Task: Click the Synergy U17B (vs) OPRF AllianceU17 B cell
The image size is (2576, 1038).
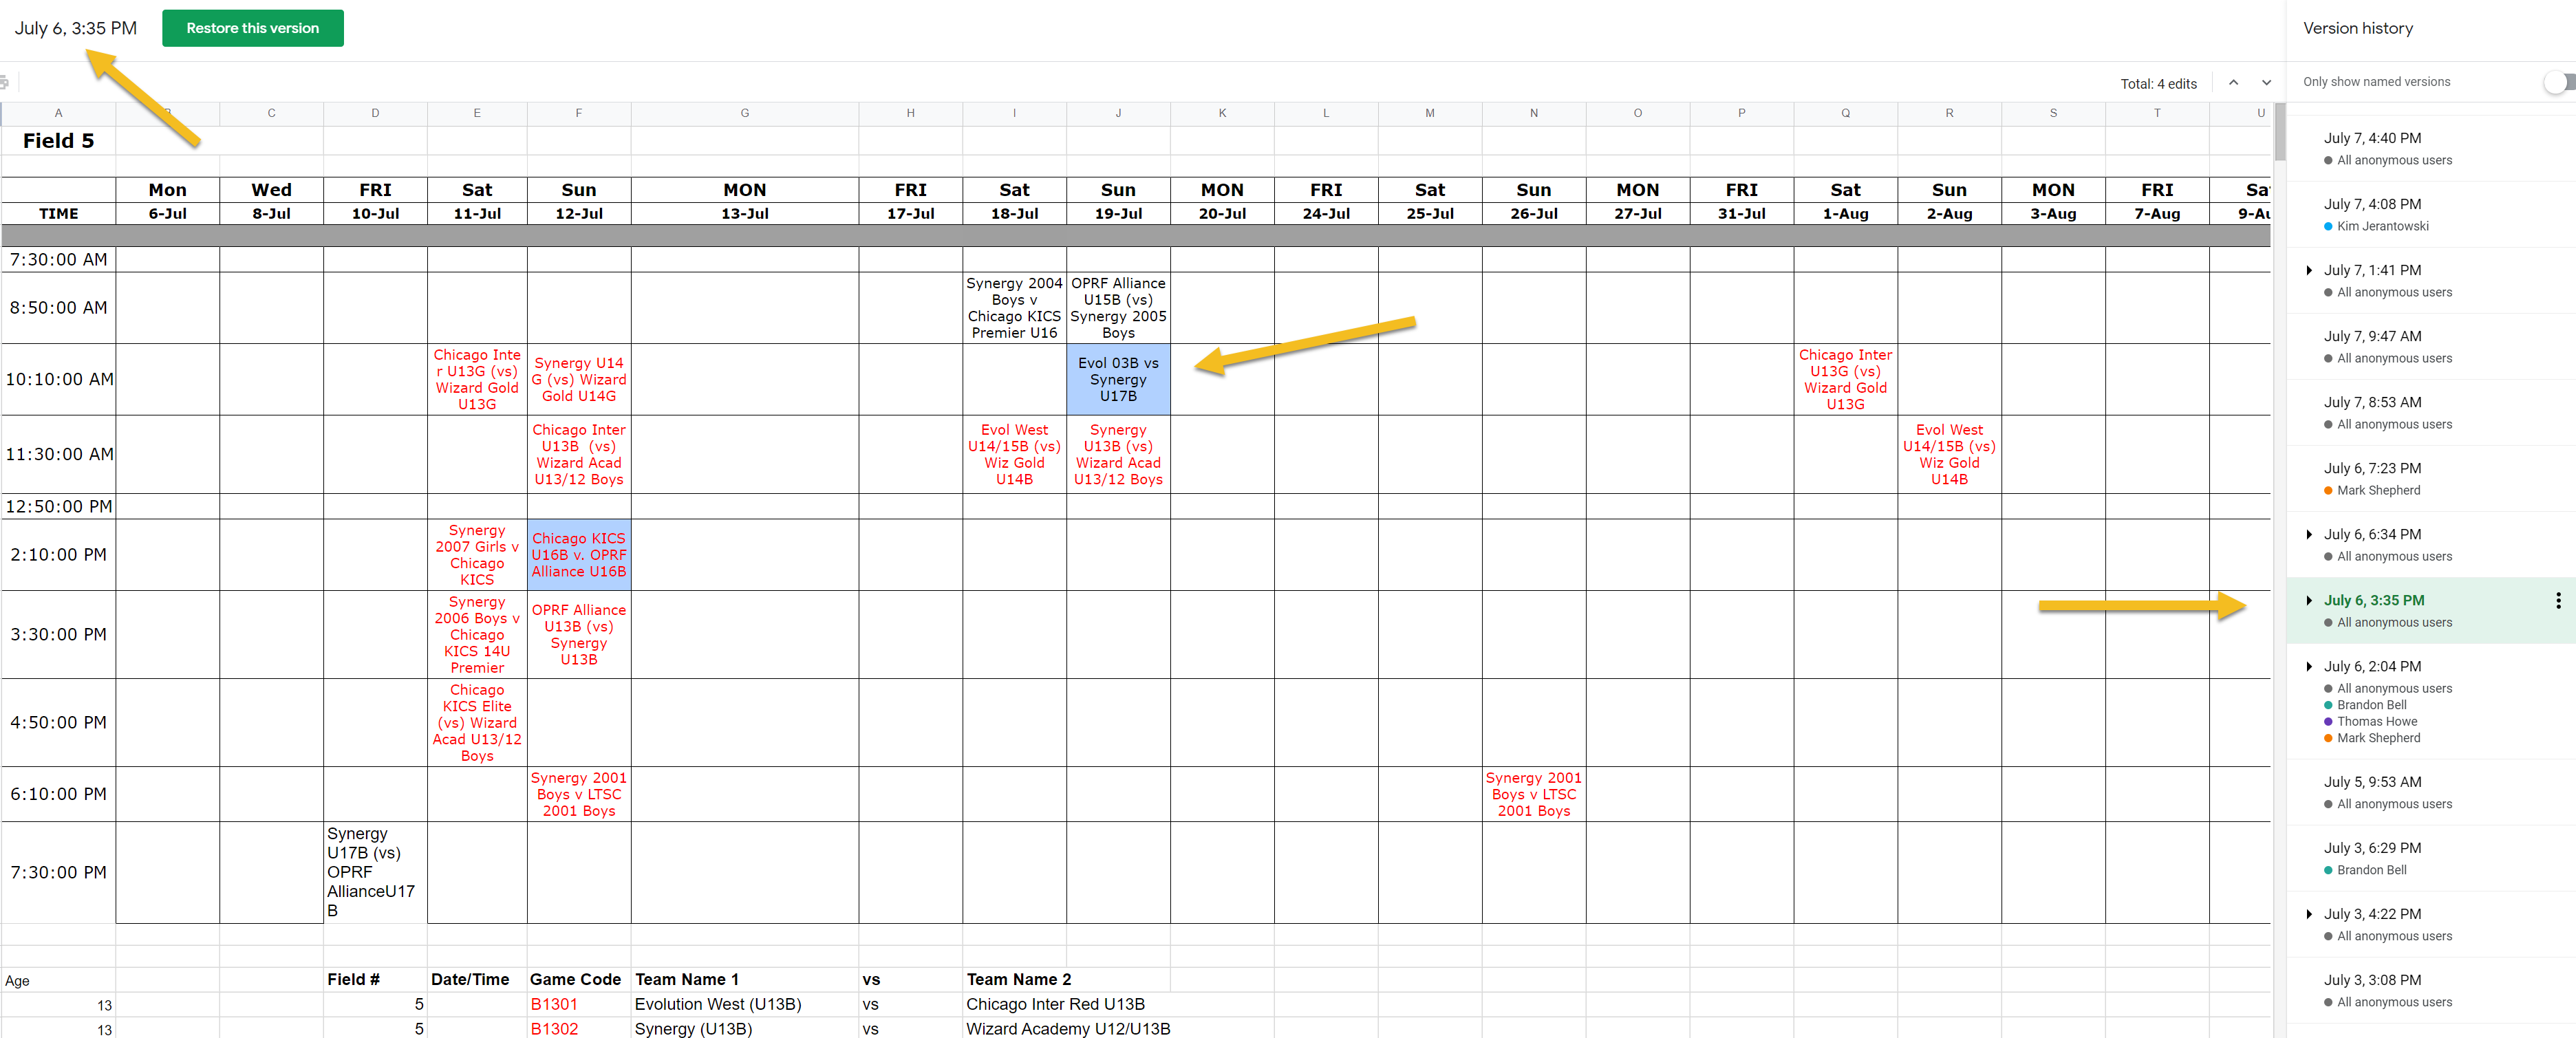Action: click(x=375, y=872)
